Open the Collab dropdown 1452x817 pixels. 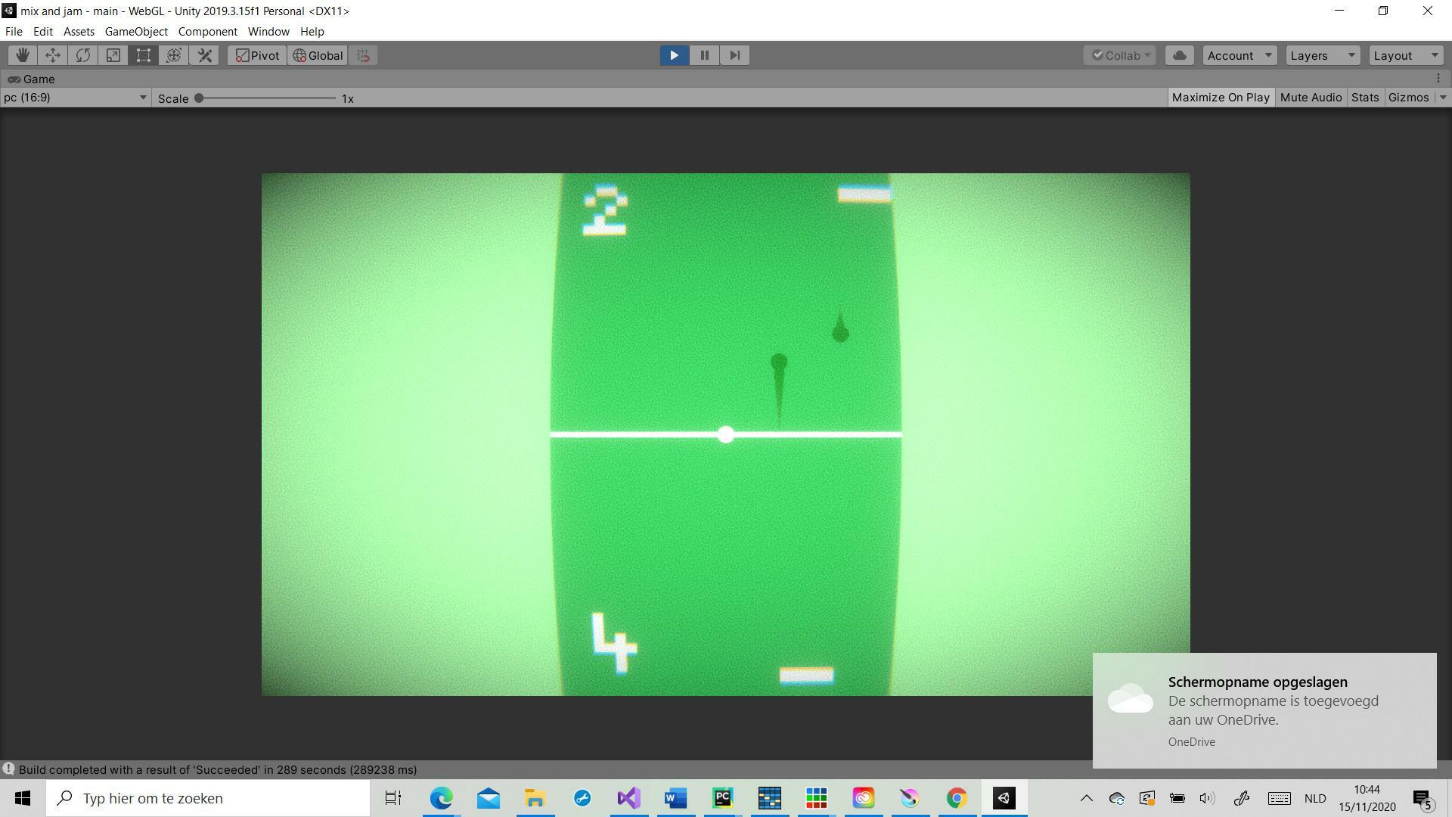1119,55
